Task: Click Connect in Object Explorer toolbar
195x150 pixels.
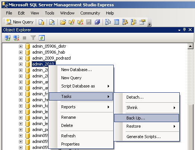Action: (7, 38)
